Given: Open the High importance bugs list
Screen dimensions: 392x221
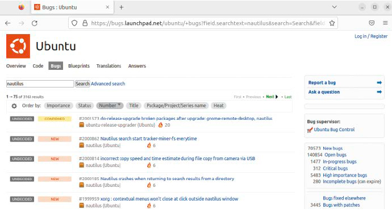Looking at the screenshot, I should 345,175.
